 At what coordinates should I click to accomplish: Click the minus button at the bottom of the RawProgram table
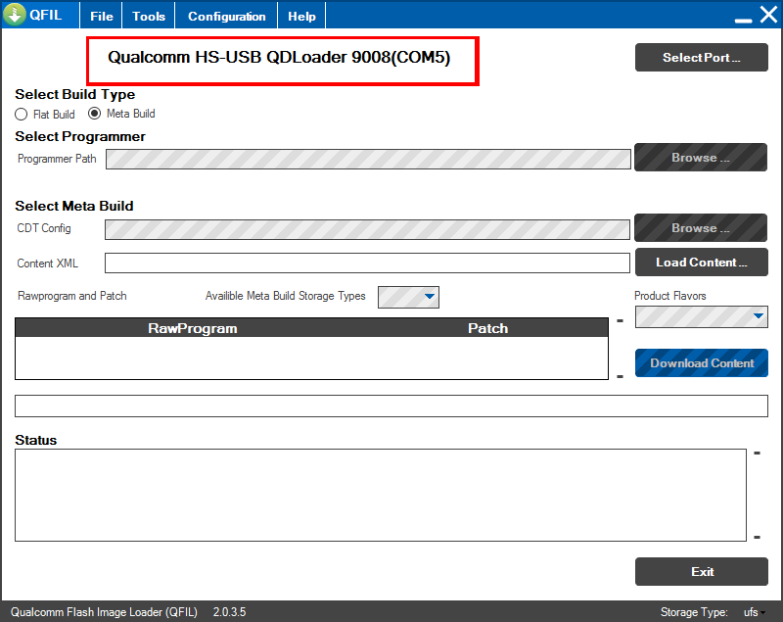click(620, 377)
